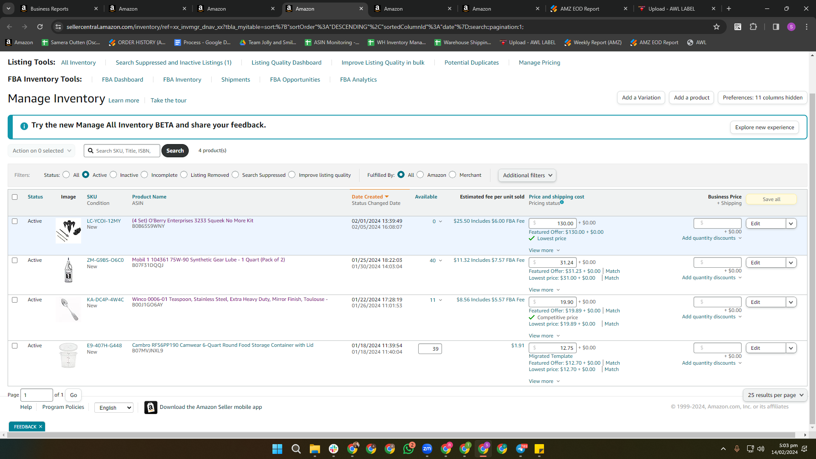Open File Explorer from the taskbar
816x459 pixels.
click(314, 449)
